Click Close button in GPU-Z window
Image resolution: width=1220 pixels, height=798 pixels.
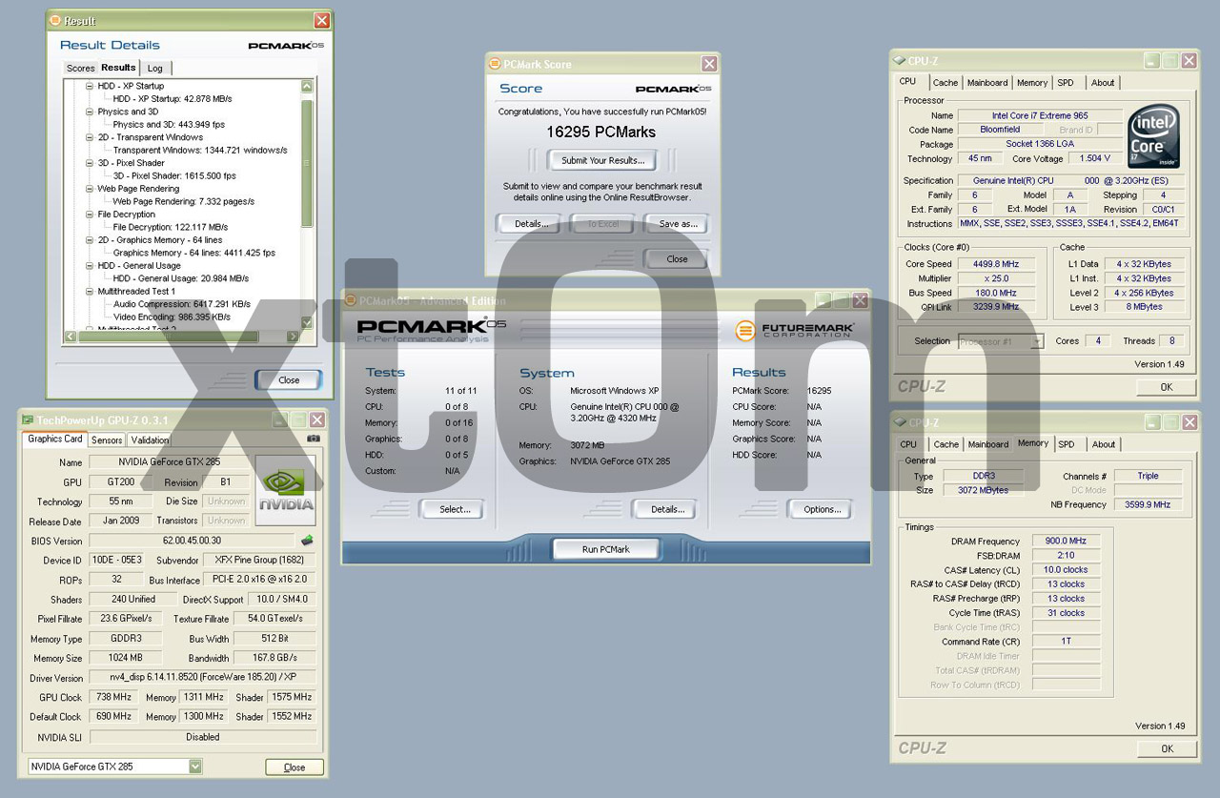coord(295,767)
